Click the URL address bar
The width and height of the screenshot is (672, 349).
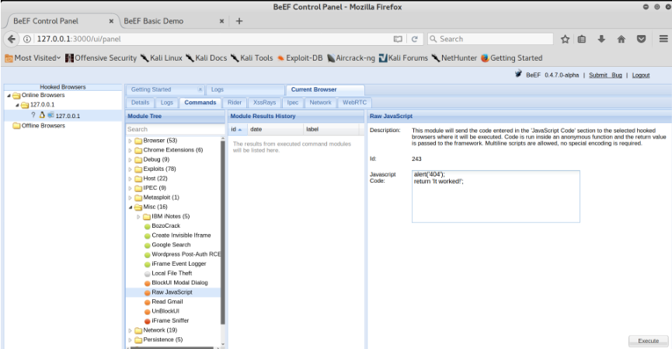pyautogui.click(x=212, y=39)
